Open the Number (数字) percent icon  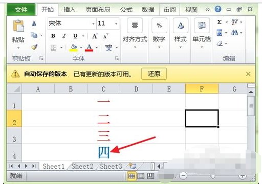coord(159,26)
